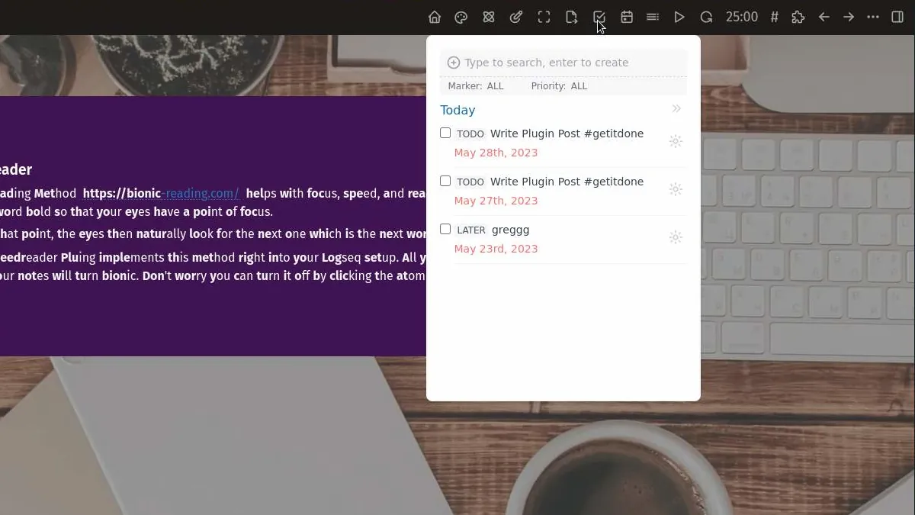Click the 25:00 timer display
The height and width of the screenshot is (515, 915).
click(x=742, y=17)
